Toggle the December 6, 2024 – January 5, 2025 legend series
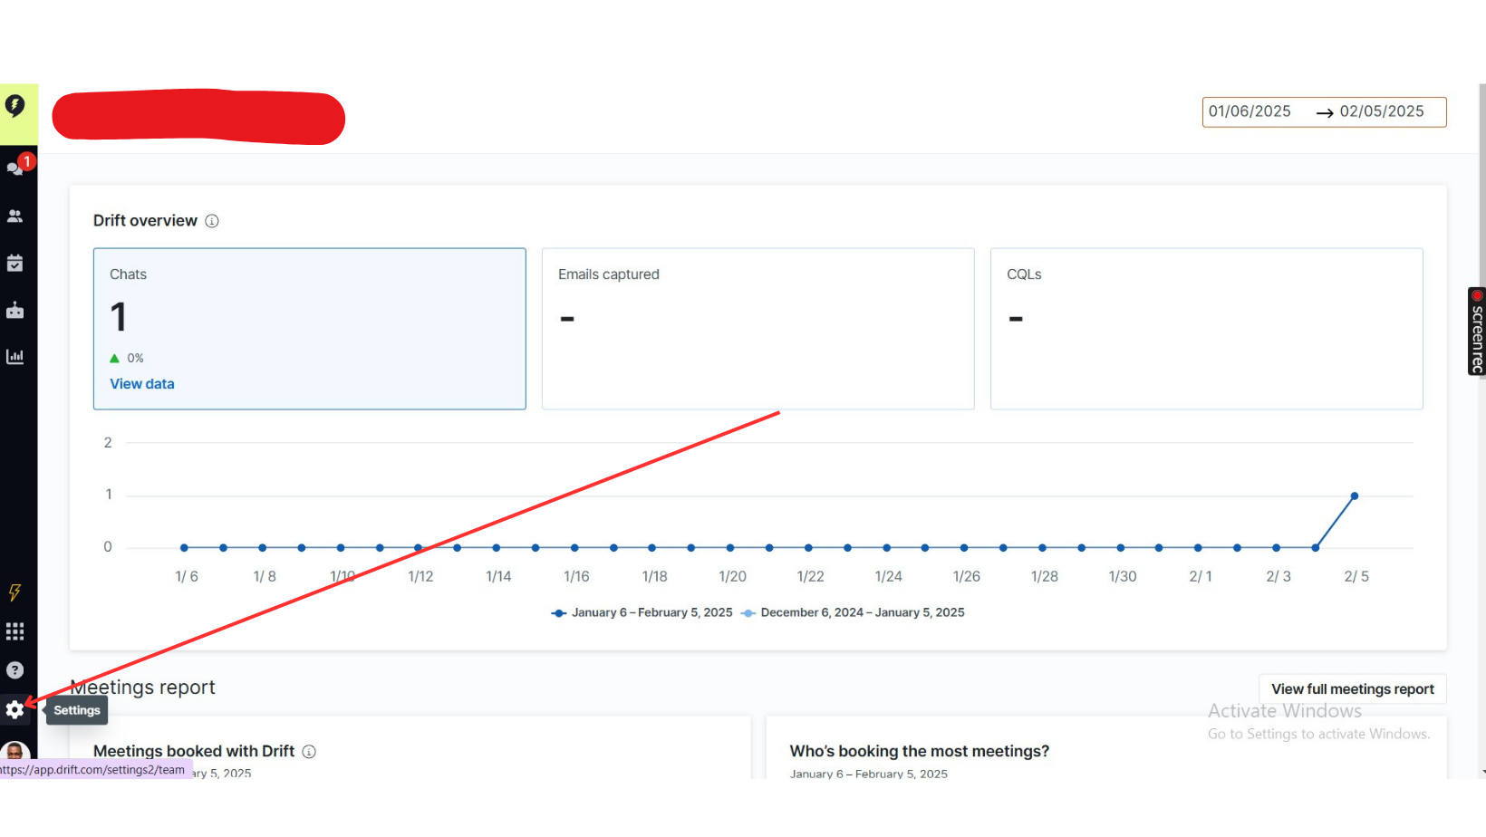The width and height of the screenshot is (1486, 837). tap(853, 613)
